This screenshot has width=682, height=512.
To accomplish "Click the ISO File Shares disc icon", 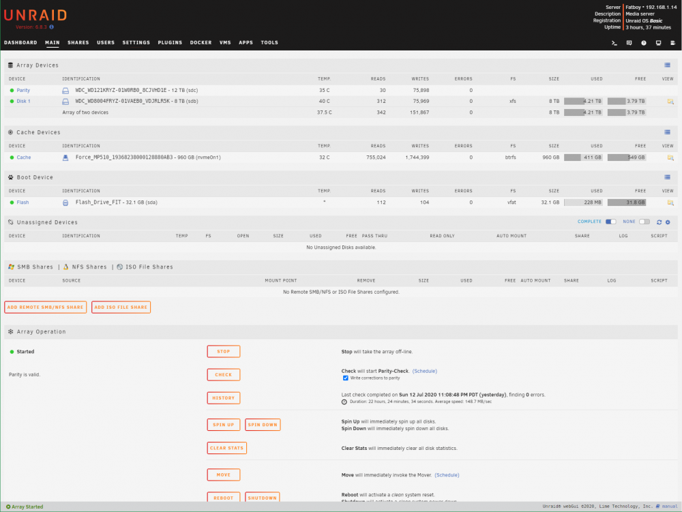I will point(119,267).
